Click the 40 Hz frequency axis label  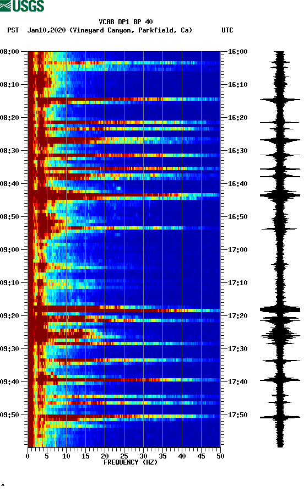[182, 456]
